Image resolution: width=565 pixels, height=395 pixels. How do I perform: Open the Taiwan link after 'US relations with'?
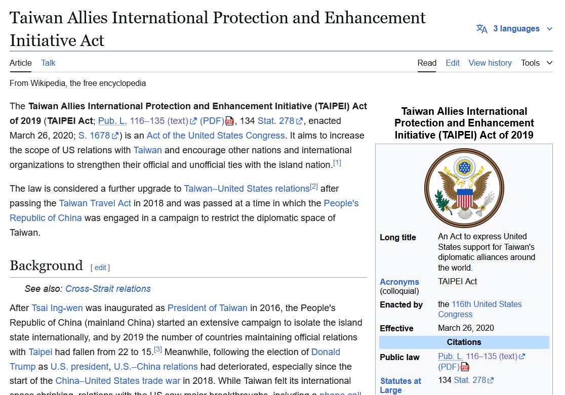[x=147, y=150]
